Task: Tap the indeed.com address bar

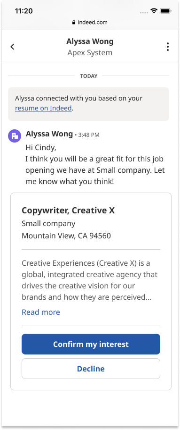Action: pyautogui.click(x=90, y=23)
